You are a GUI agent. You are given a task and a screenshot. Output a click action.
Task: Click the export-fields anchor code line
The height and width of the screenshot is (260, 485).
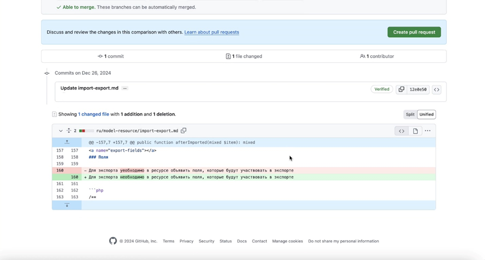[122, 150]
